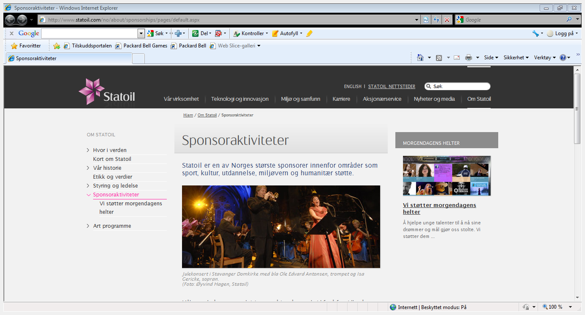585x315 pixels.
Task: Open the Verktøy menu
Action: 545,58
